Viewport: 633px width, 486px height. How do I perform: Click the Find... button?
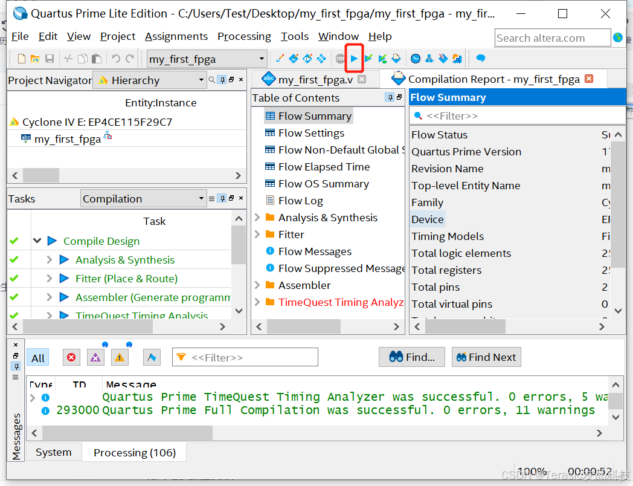(412, 357)
